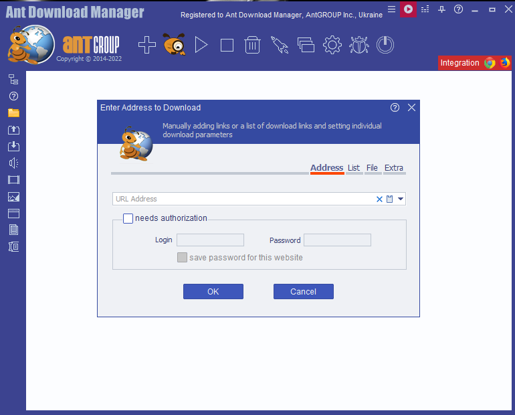Enable needs authorization checkbox
This screenshot has width=515, height=415.
(128, 218)
